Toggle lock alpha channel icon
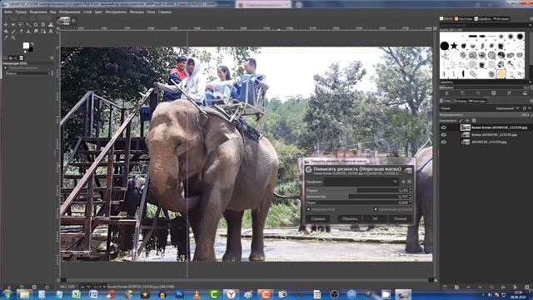Image resolution: width=533 pixels, height=300 pixels. click(x=474, y=120)
